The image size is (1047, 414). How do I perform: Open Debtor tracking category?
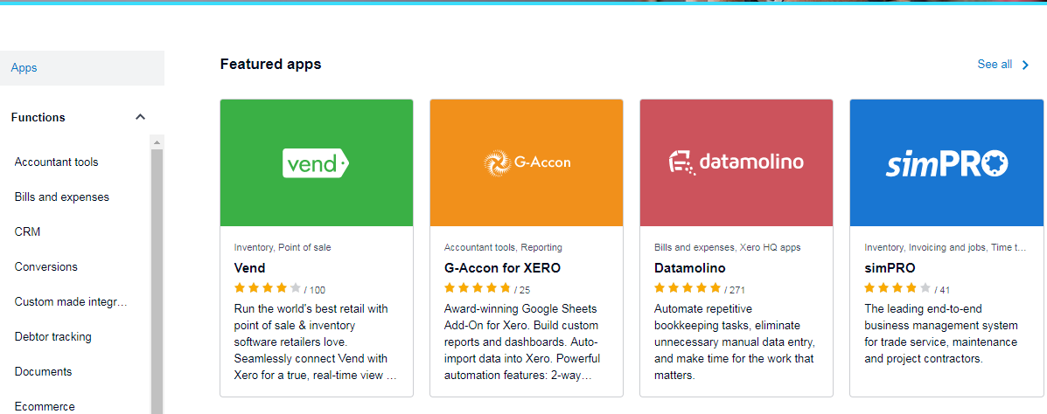point(52,336)
